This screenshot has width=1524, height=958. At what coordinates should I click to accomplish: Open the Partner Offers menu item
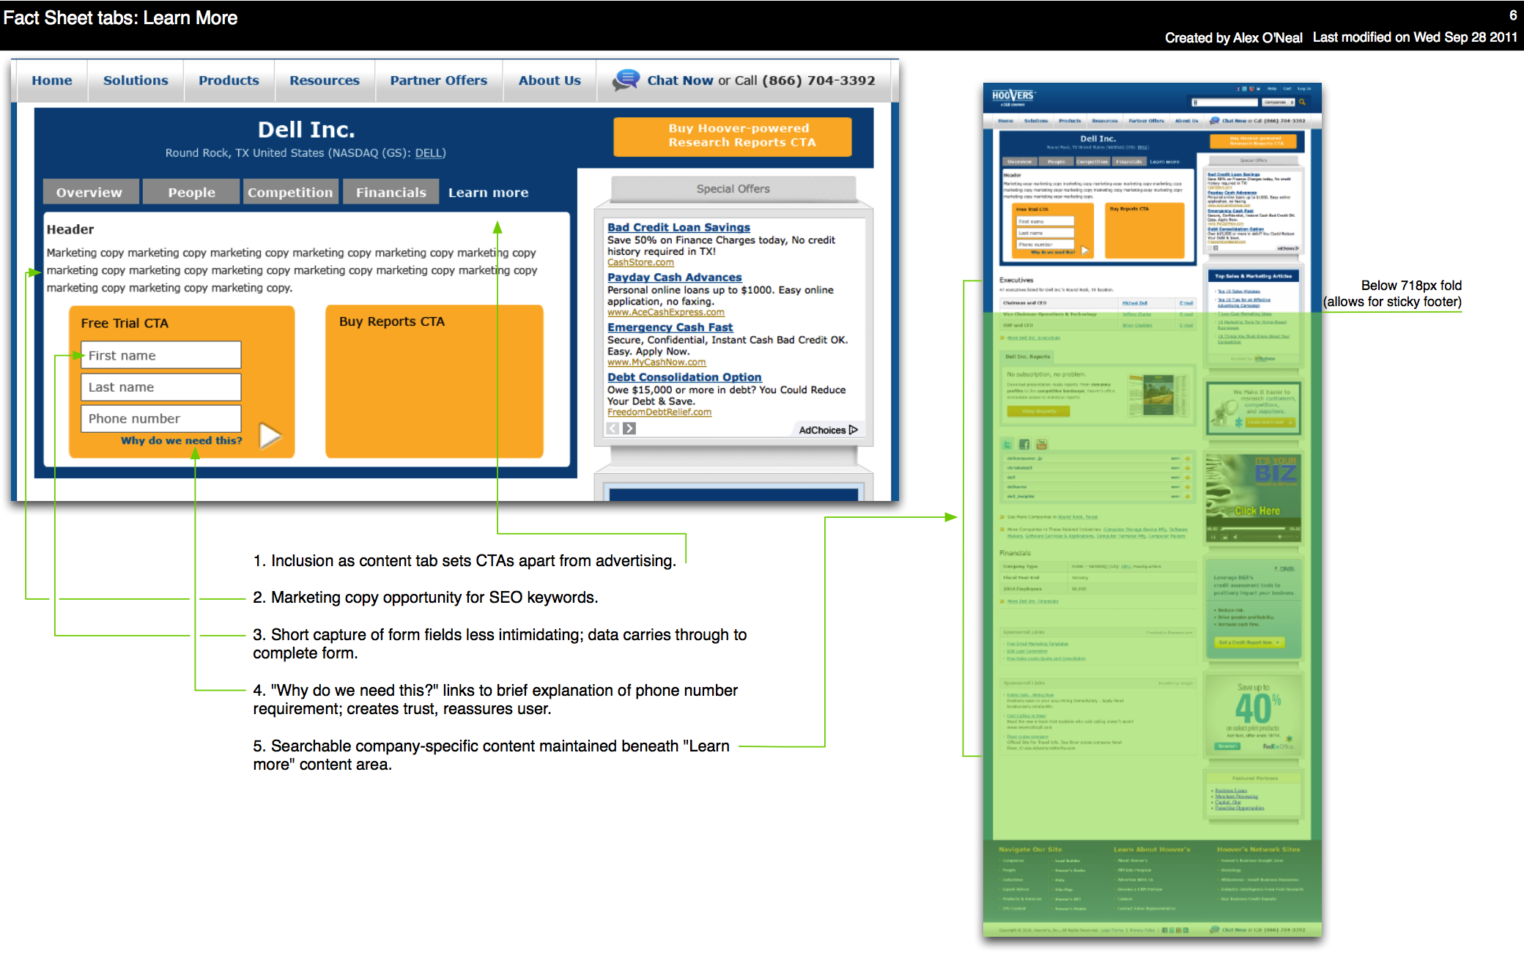click(x=438, y=81)
